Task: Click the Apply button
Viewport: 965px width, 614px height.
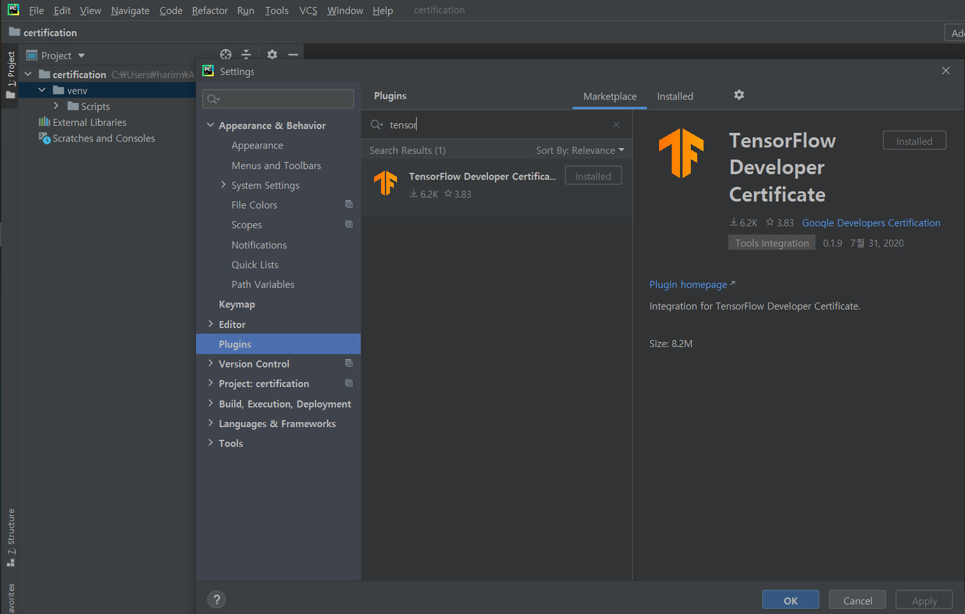Action: point(924,600)
